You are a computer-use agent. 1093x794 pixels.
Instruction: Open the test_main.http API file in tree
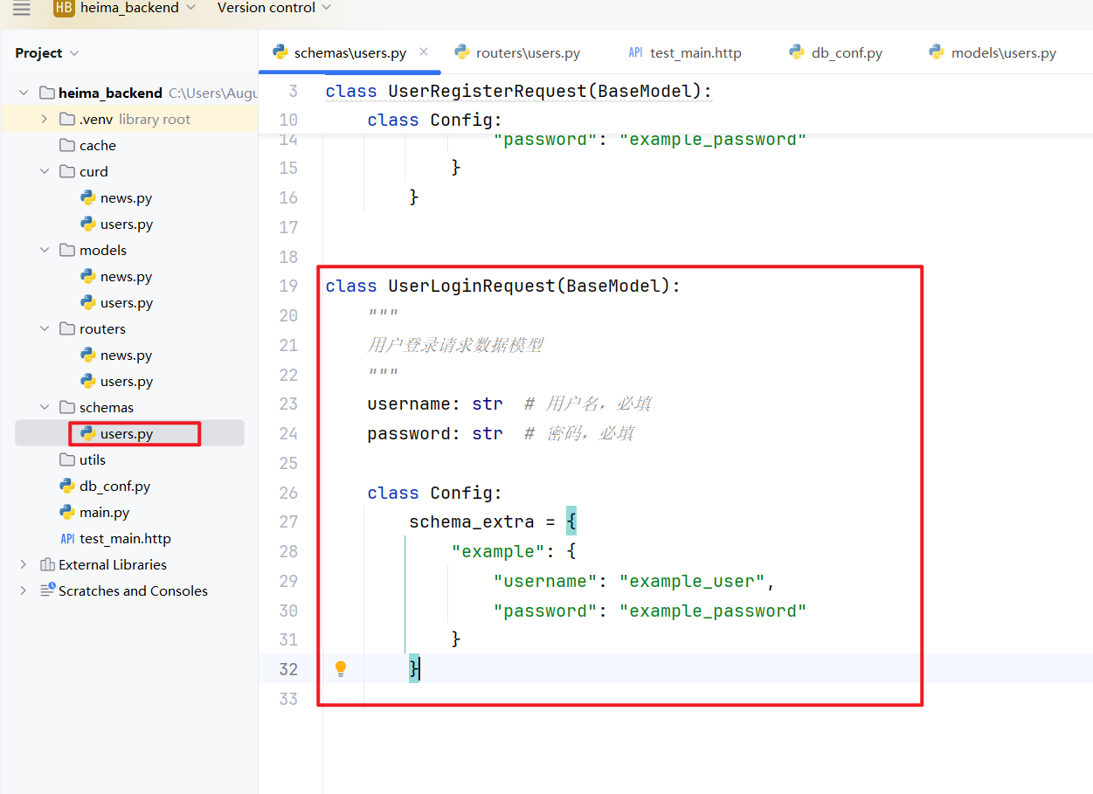pyautogui.click(x=124, y=539)
